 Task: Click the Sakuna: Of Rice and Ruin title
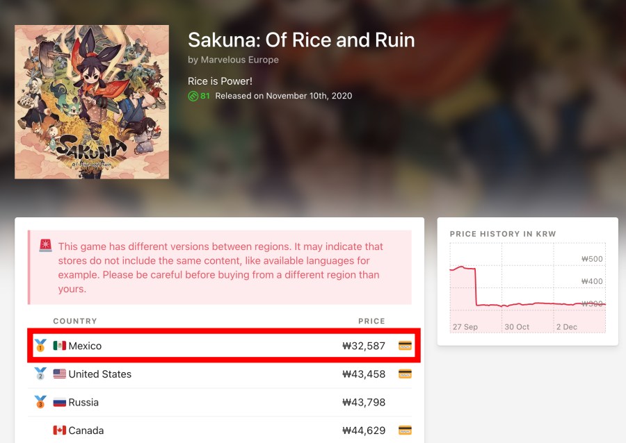[x=301, y=40]
